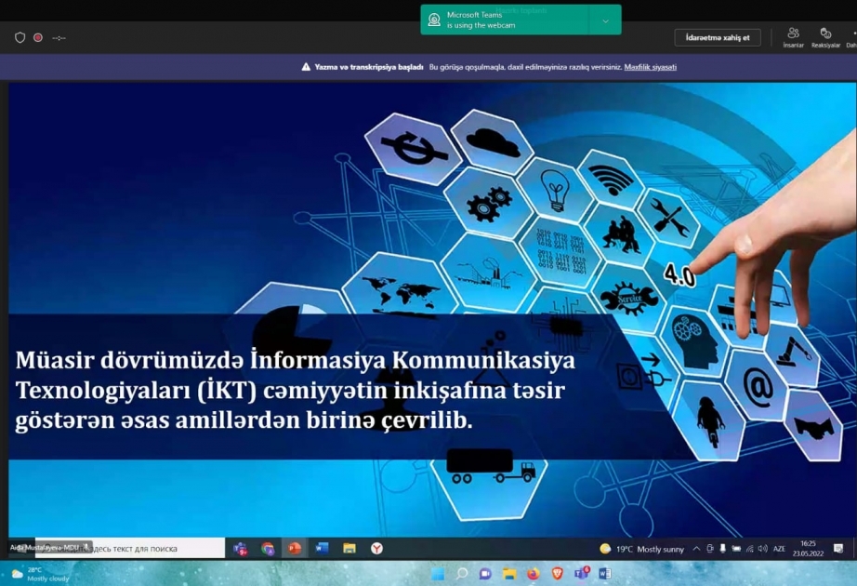Click AZE language indicator in the shared tray
The height and width of the screenshot is (586, 857).
780,549
